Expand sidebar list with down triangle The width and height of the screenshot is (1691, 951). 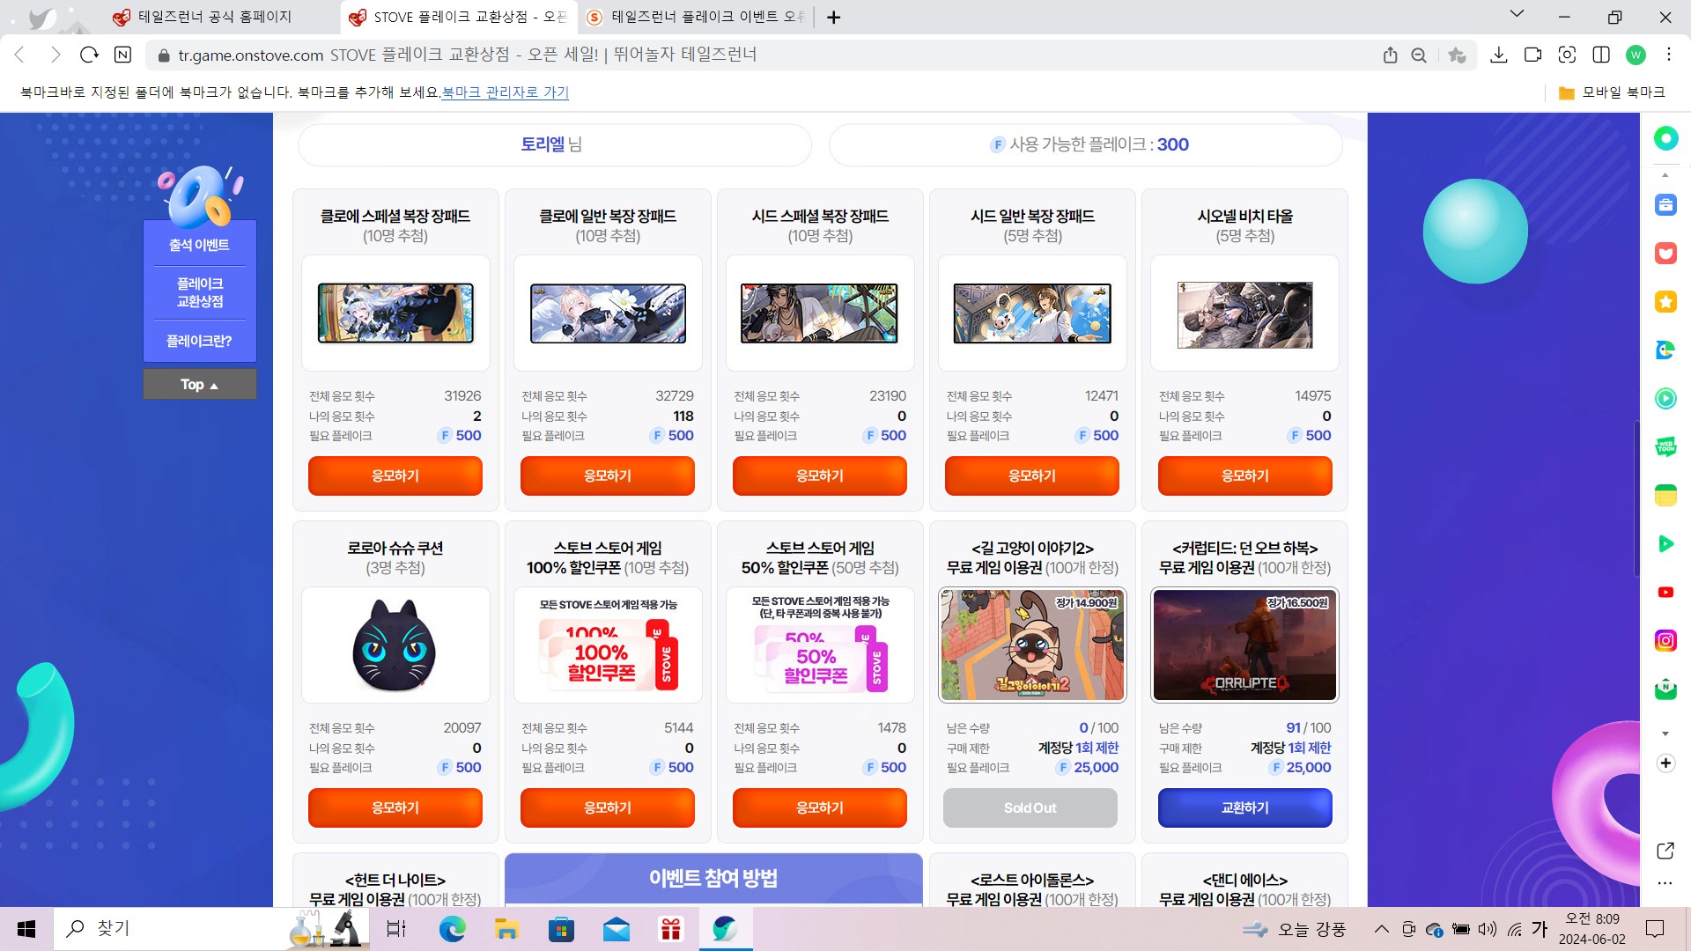coord(1665,734)
